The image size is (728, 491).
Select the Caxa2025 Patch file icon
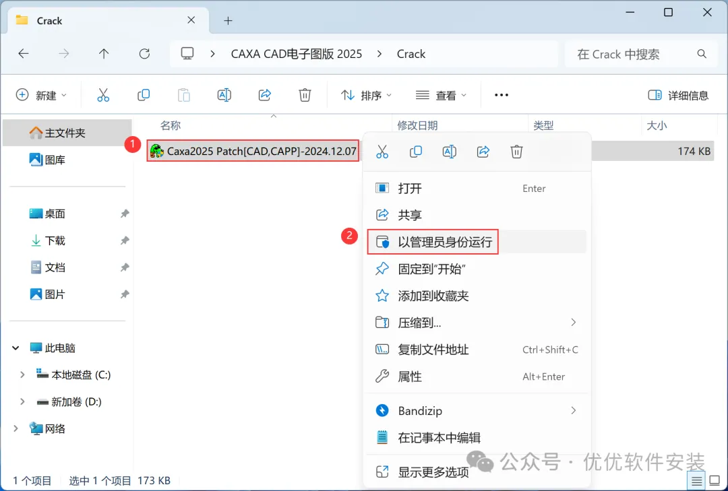pos(157,152)
